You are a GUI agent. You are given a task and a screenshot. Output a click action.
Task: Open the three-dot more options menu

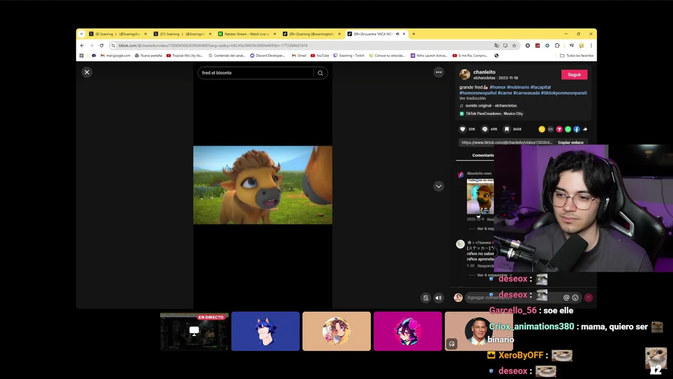(439, 72)
